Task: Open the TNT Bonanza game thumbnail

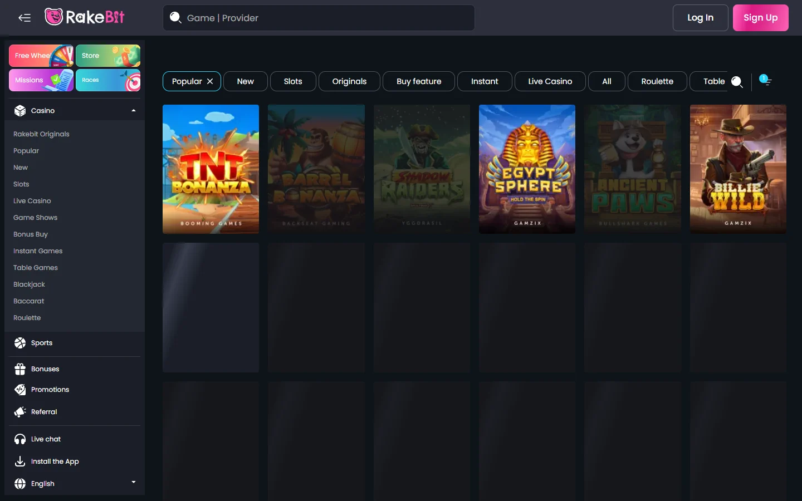Action: pyautogui.click(x=211, y=169)
